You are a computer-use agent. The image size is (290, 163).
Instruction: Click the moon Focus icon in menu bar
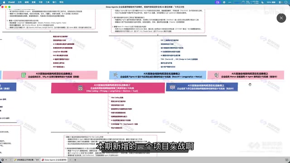tap(263, 2)
